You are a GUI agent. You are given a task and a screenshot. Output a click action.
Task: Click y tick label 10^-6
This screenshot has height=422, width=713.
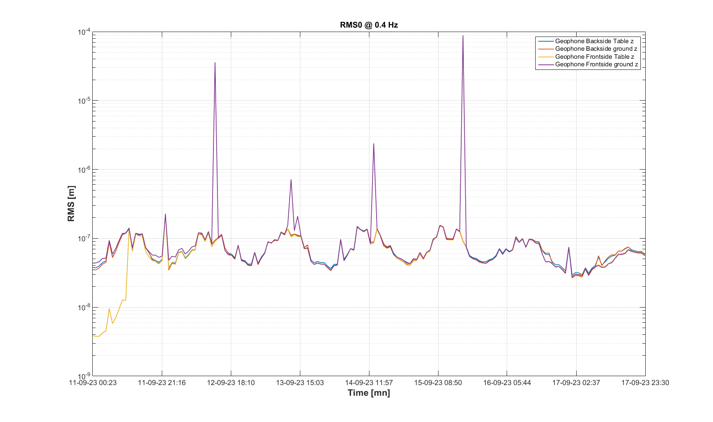[x=84, y=169]
